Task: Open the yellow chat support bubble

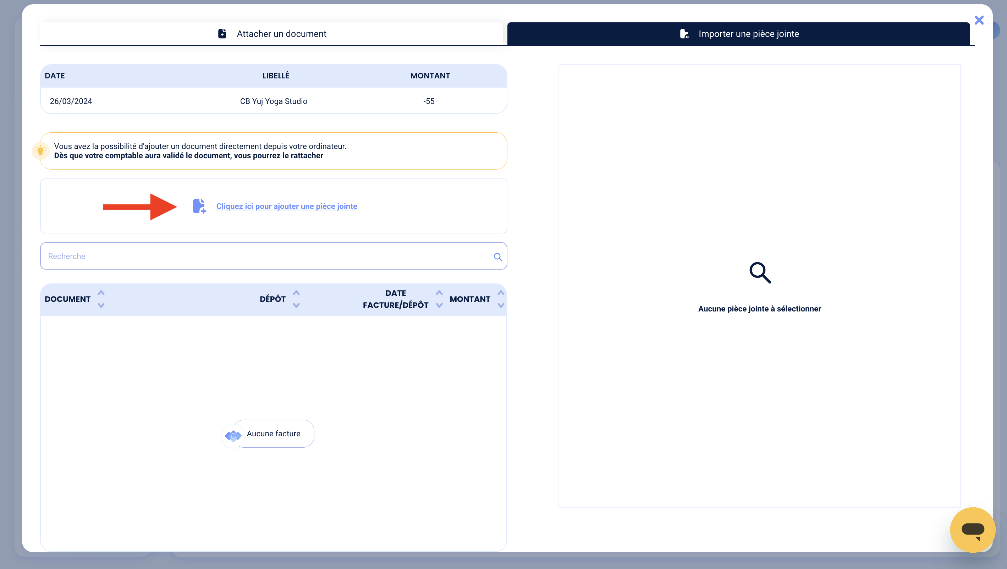Action: (x=973, y=530)
